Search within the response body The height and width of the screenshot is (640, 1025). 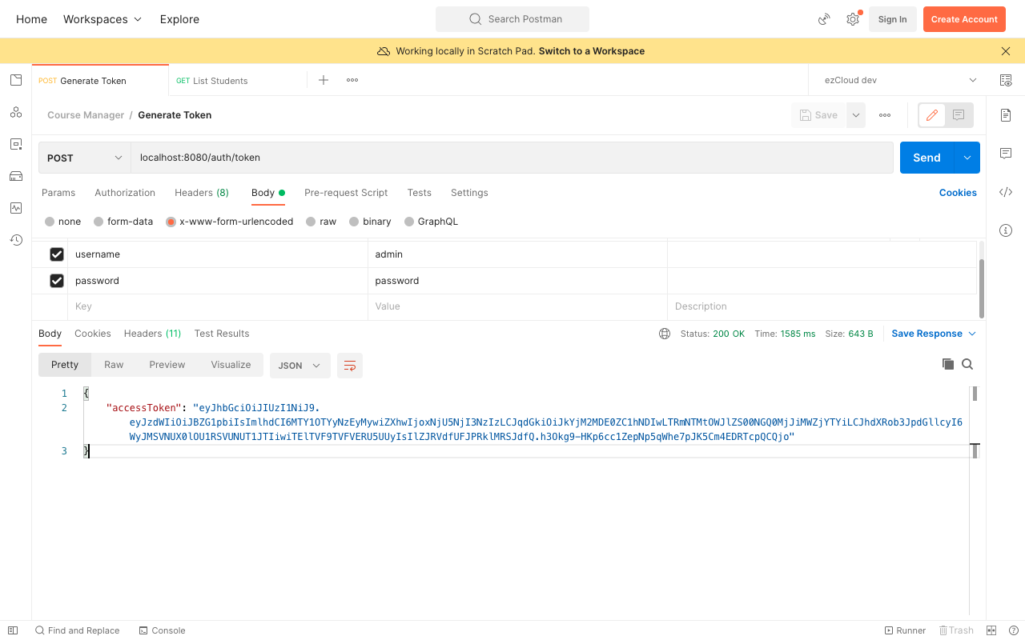click(967, 364)
